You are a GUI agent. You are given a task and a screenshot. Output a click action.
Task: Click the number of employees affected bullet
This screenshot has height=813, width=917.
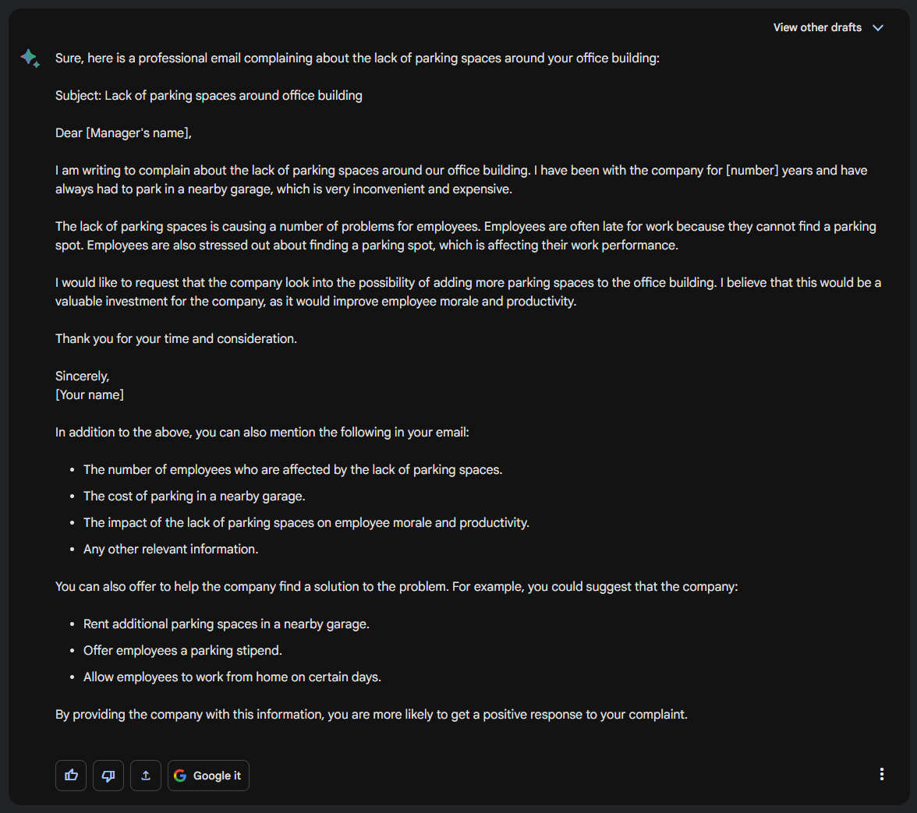[x=293, y=470]
